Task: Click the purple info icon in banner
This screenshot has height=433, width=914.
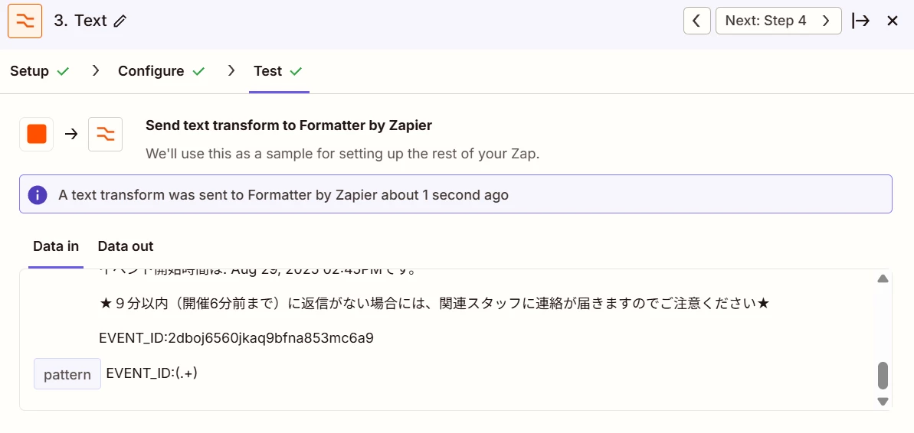Action: [x=38, y=195]
